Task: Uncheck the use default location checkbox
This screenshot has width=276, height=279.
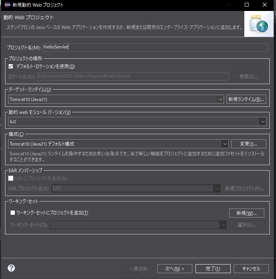Action: pos(11,67)
